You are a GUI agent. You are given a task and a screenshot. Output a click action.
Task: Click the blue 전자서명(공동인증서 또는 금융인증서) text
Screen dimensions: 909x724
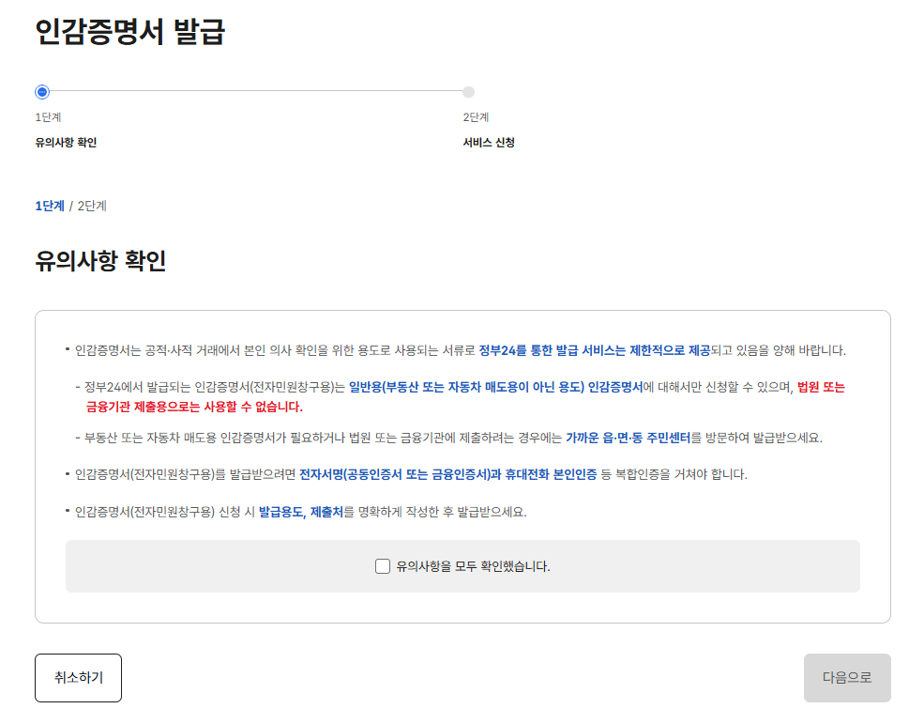[394, 474]
